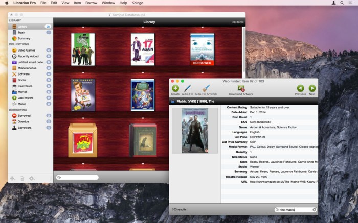Clear the 'the matrix' search field
The width and height of the screenshot is (358, 223).
(315, 210)
